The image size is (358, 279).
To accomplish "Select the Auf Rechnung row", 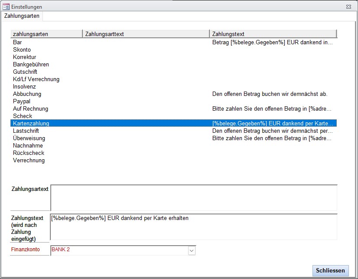I will 30,109.
